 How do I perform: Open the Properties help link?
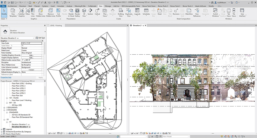[x=6, y=78]
